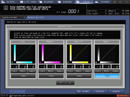Click the Balance de color breadcrumb

(36, 17)
